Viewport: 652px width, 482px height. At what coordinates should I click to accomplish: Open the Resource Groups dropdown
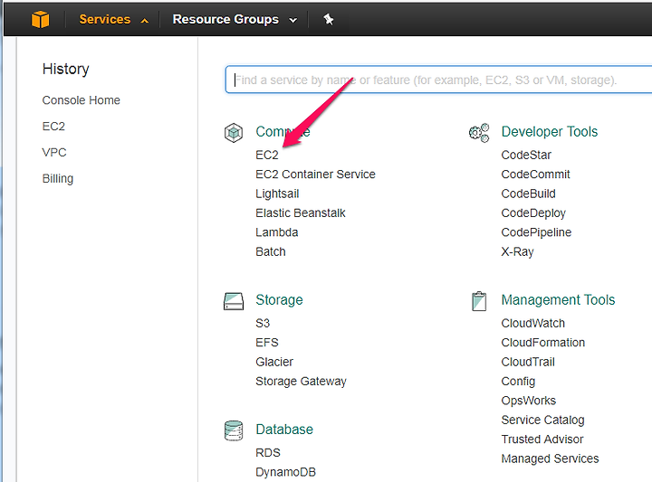[x=235, y=20]
